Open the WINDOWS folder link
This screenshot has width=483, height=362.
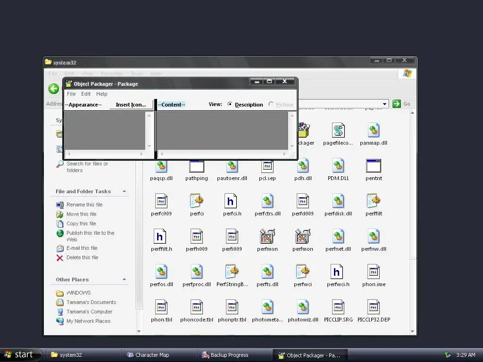pyautogui.click(x=79, y=293)
